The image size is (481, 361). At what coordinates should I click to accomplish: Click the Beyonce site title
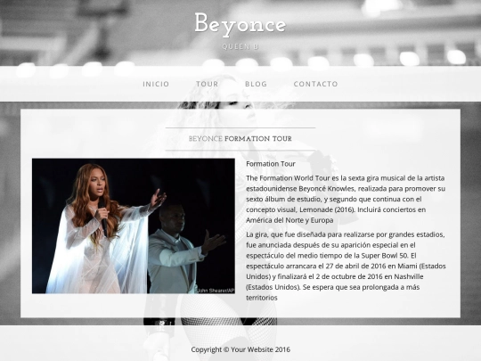pyautogui.click(x=240, y=24)
